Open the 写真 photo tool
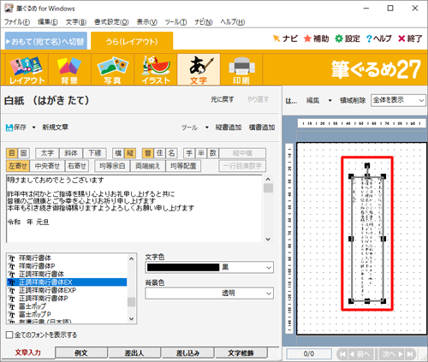428x362 pixels. [112, 70]
